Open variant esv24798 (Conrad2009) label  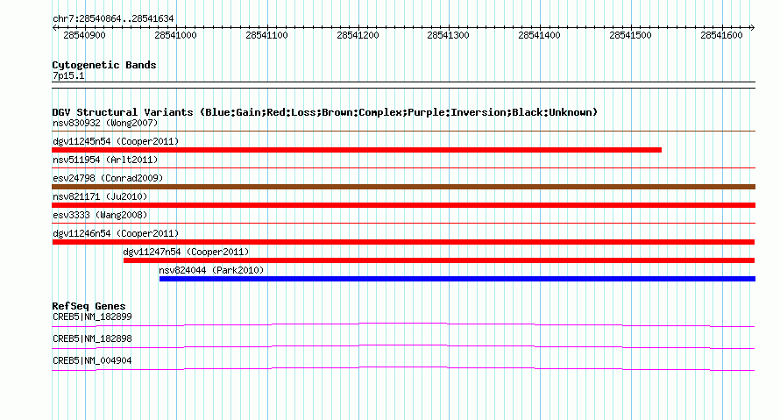[108, 178]
